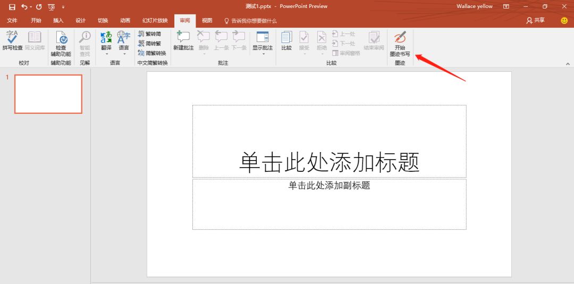The height and width of the screenshot is (284, 574).
Task: Expand the 翻译 translate dropdown
Action: click(106, 54)
